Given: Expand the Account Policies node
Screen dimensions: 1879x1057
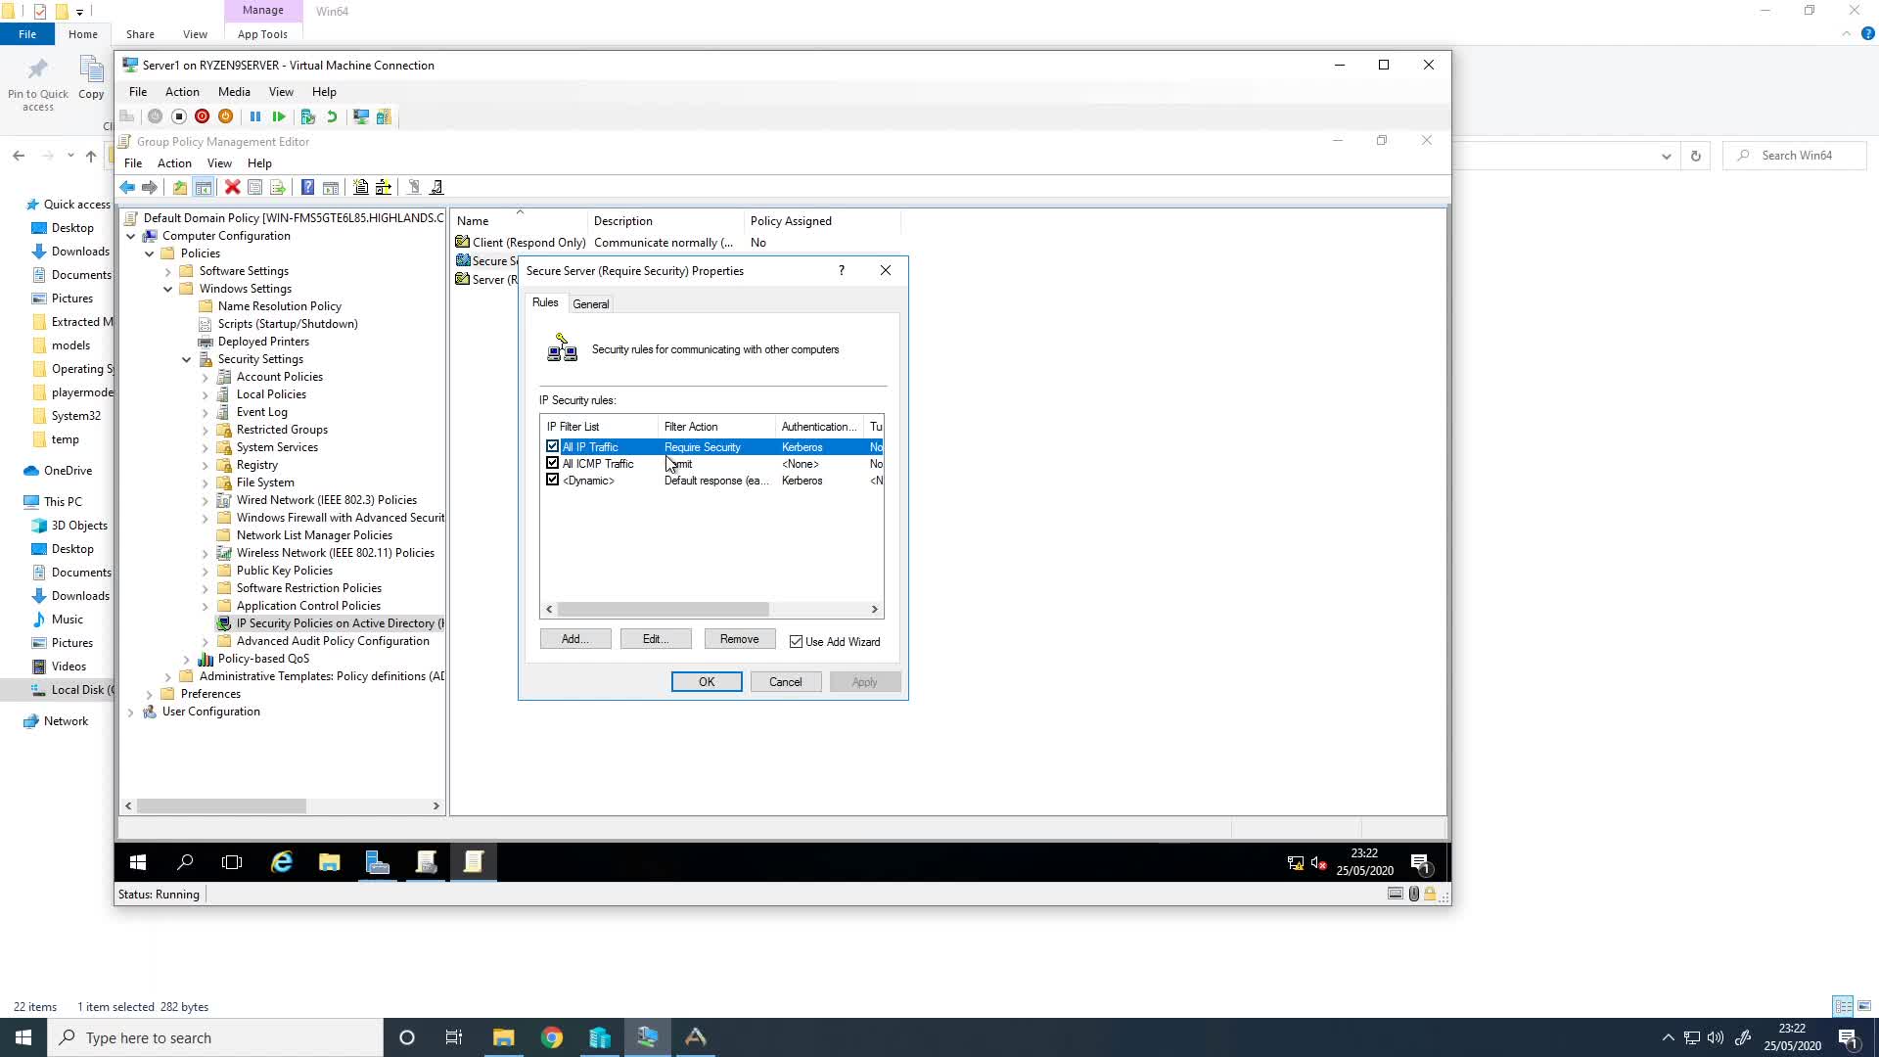Looking at the screenshot, I should point(206,378).
